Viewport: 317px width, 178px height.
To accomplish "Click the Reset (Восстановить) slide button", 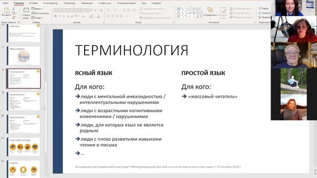I will (x=40, y=13).
